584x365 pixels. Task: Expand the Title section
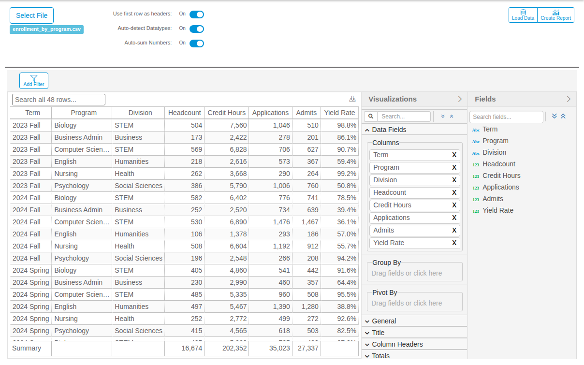click(414, 333)
